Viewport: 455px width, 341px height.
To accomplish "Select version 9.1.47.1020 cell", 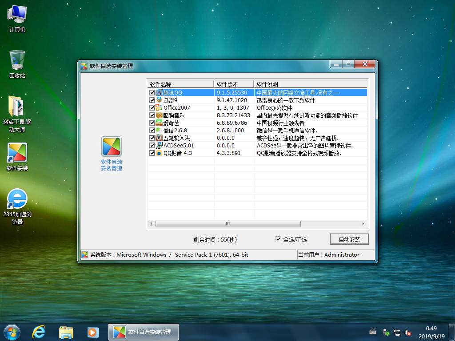I will pos(232,100).
